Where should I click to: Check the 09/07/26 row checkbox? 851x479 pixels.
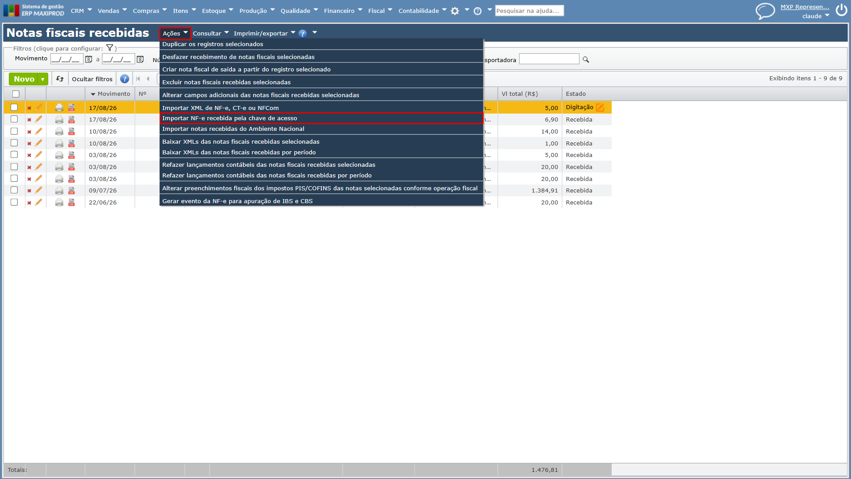(x=14, y=190)
